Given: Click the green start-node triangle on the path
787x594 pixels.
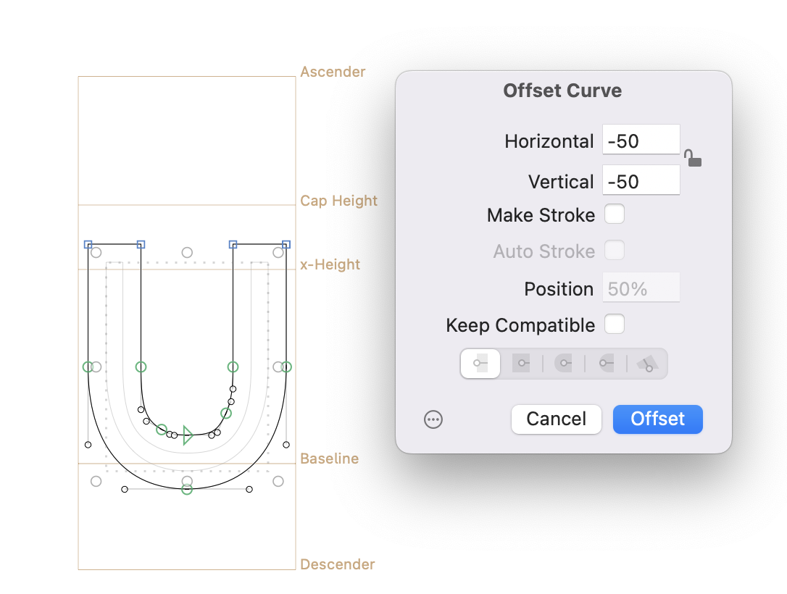Looking at the screenshot, I should 187,435.
